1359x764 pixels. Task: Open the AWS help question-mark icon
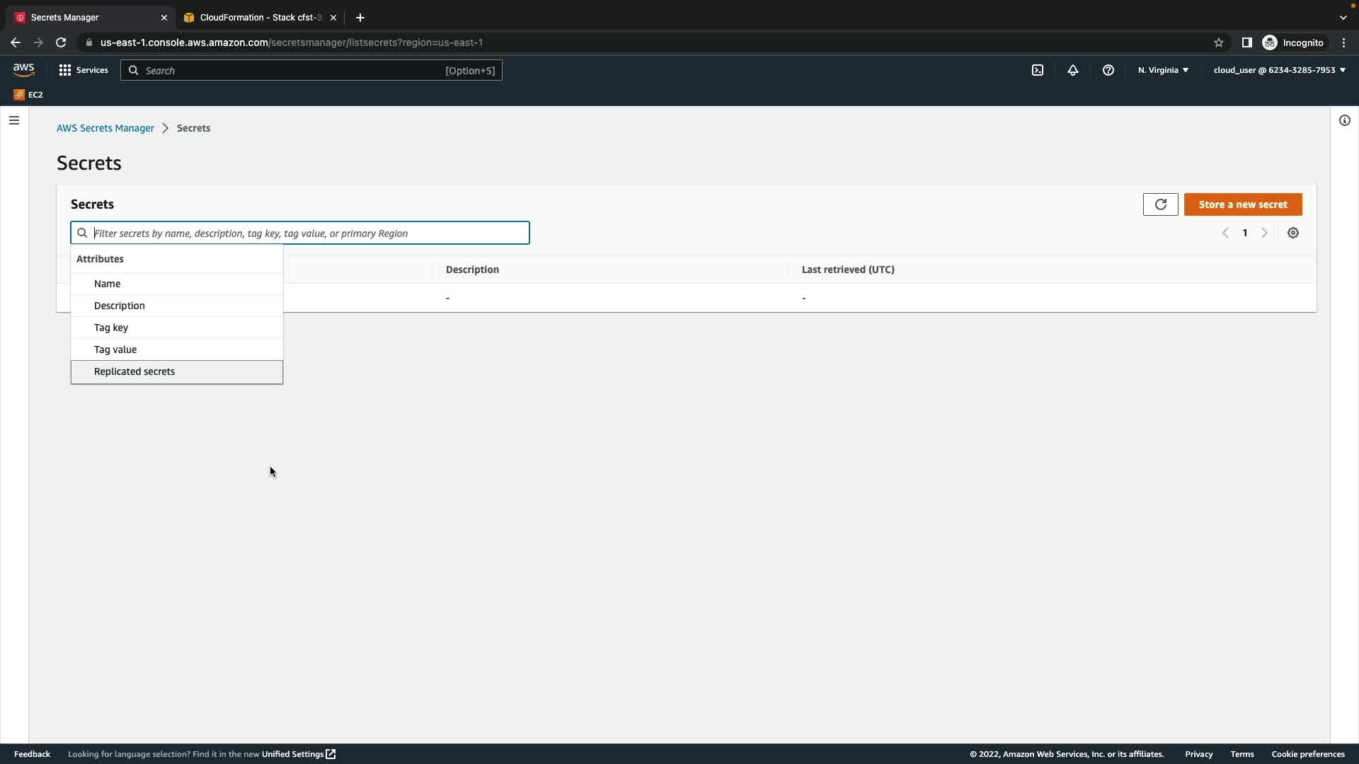point(1108,70)
